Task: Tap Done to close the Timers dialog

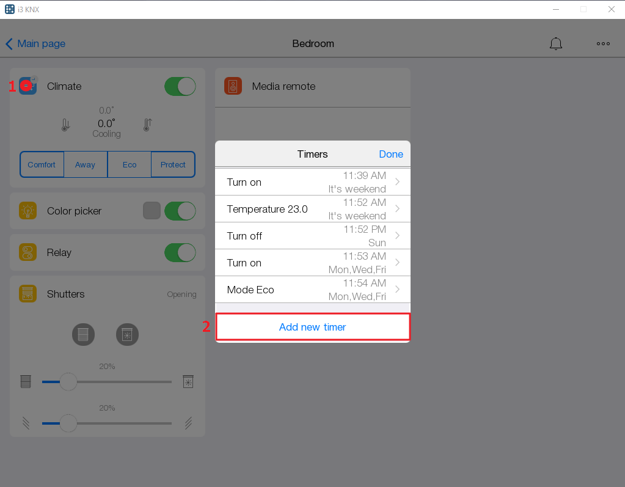Action: (390, 154)
